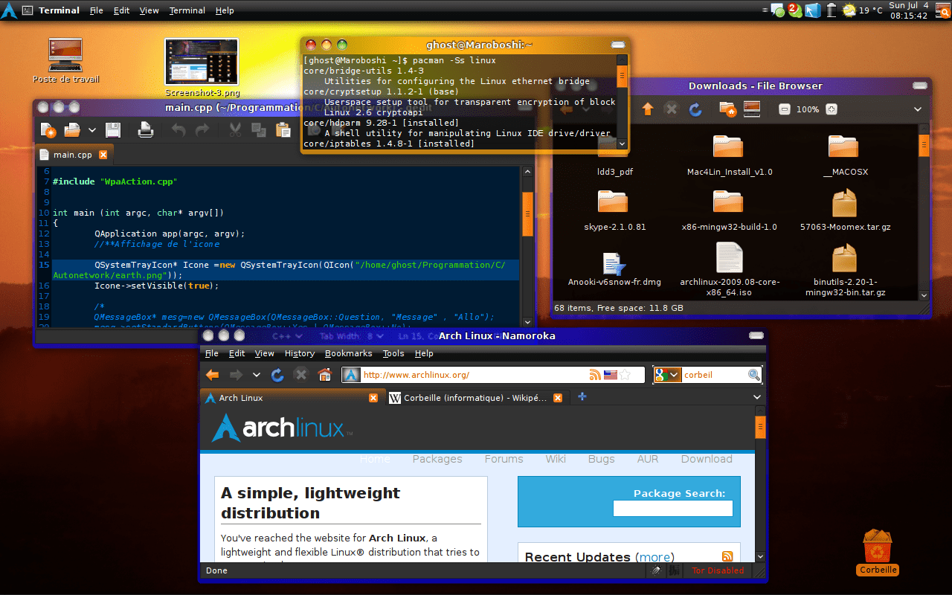Expand the File Browser toolbar overflow chevron

[x=918, y=109]
